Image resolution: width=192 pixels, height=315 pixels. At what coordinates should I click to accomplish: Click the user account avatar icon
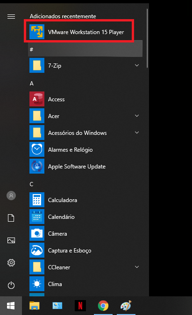11,196
